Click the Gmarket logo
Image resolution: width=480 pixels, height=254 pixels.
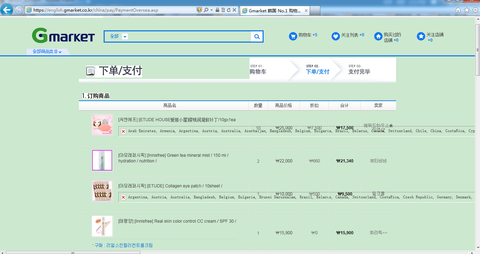(63, 35)
